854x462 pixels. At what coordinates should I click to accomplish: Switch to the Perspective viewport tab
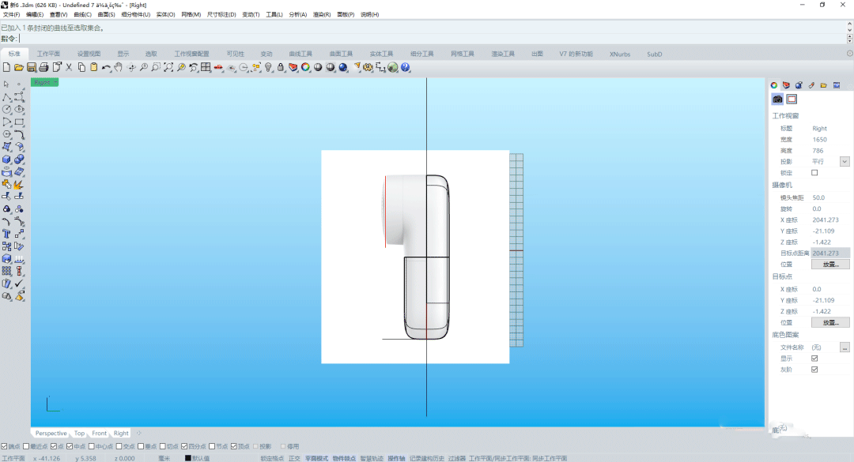tap(51, 433)
